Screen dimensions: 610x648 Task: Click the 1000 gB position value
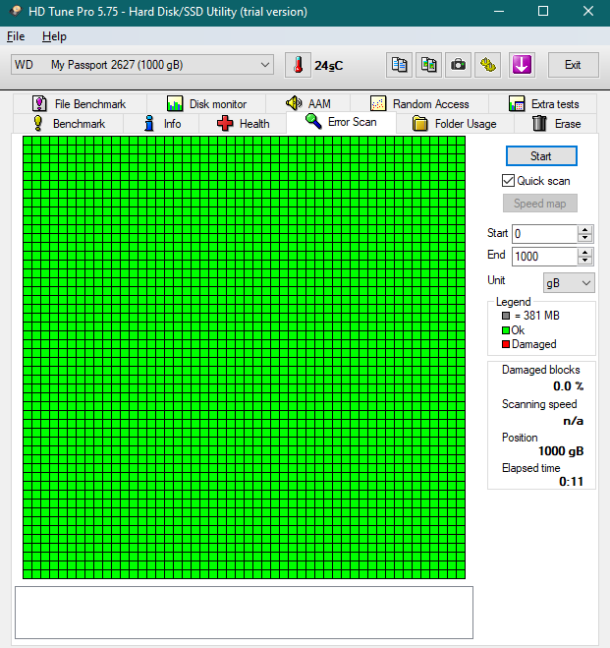coord(561,451)
